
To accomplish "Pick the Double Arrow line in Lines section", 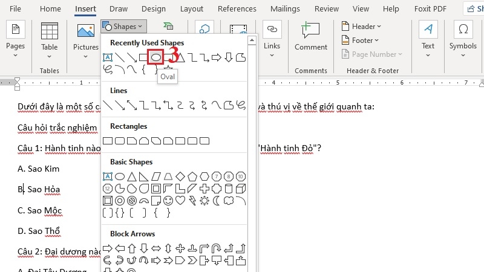I will [x=132, y=105].
